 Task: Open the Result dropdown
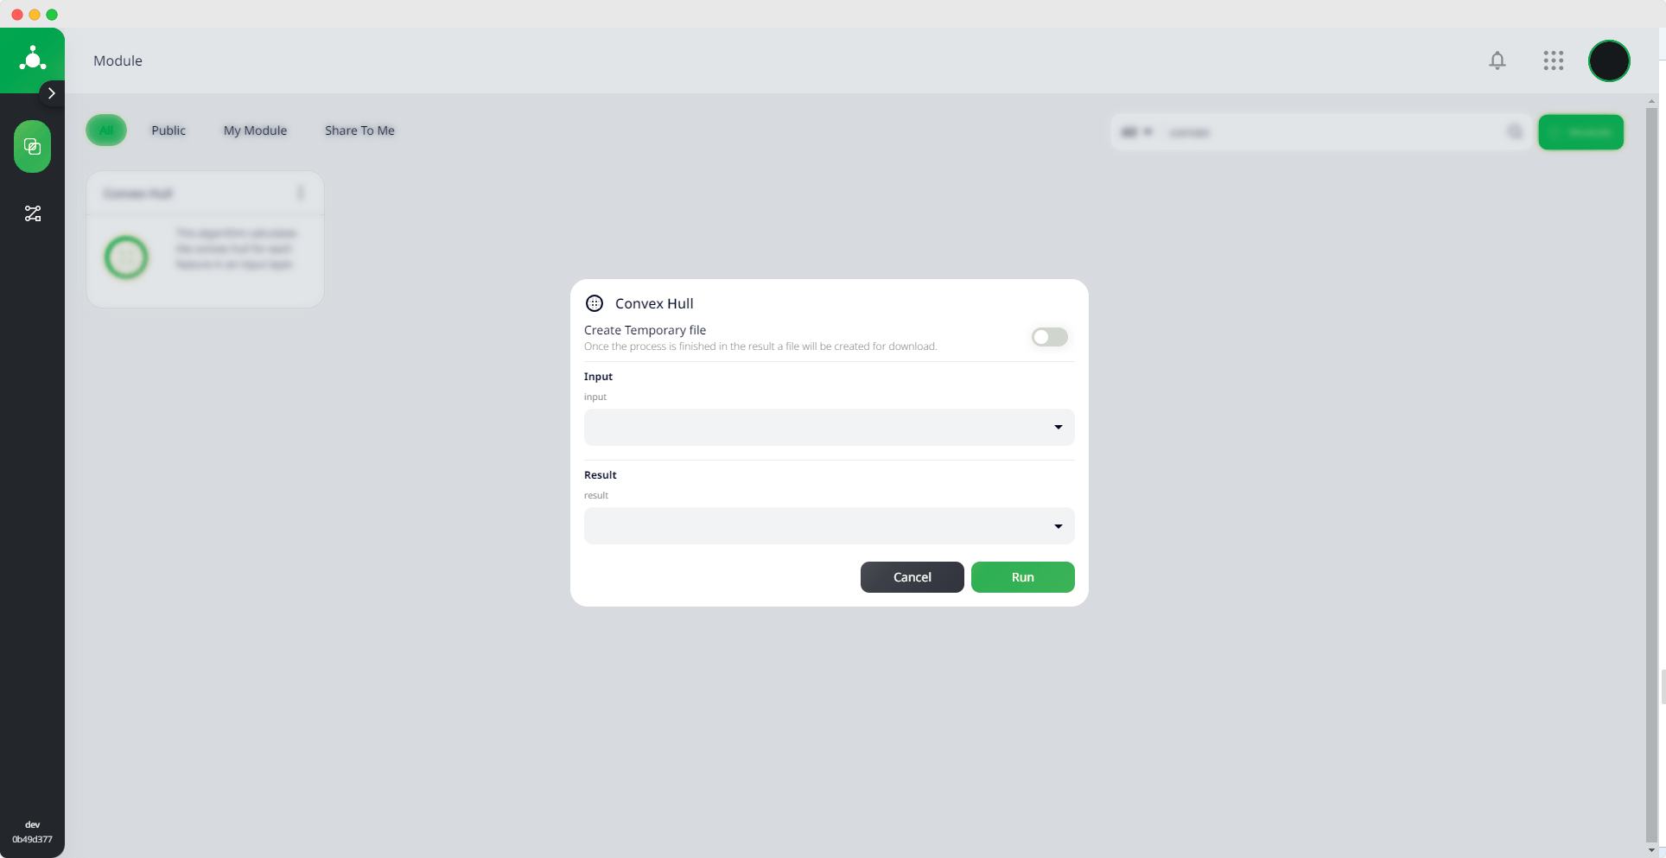click(830, 526)
